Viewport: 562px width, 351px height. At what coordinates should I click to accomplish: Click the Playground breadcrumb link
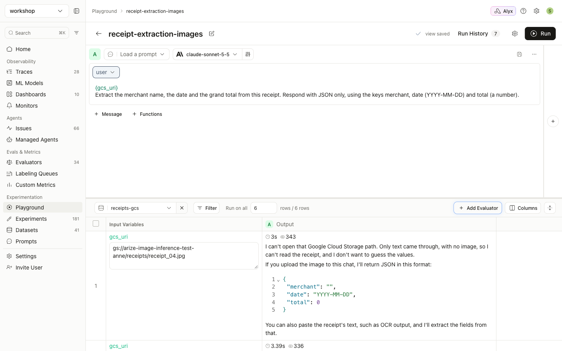pyautogui.click(x=104, y=11)
